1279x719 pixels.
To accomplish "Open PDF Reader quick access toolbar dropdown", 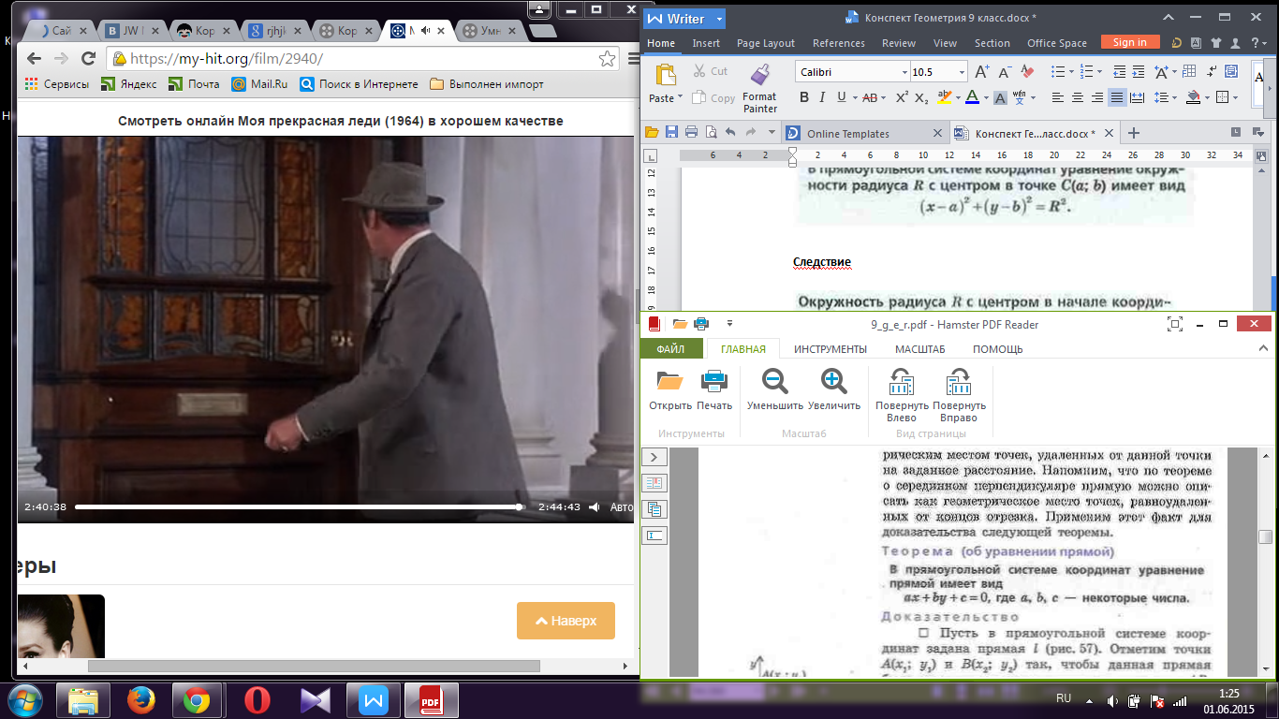I will click(x=729, y=324).
